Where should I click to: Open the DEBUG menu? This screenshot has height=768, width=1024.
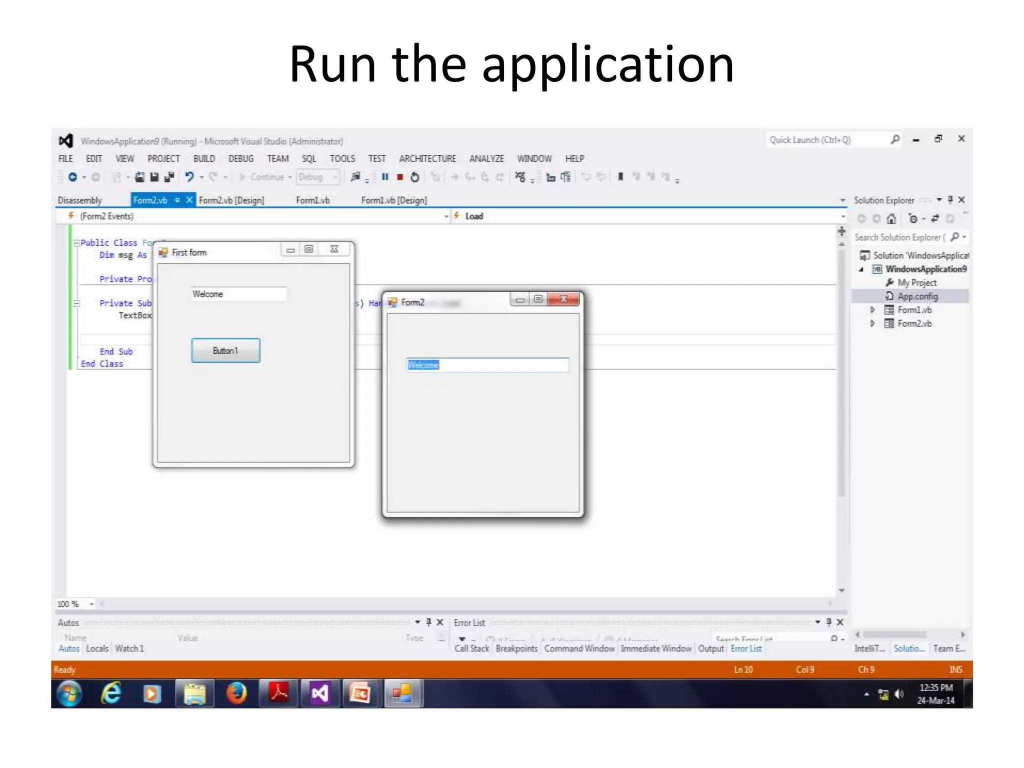point(240,158)
